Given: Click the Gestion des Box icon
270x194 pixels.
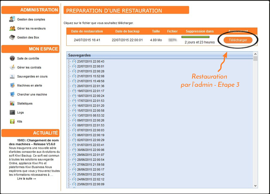Looking at the screenshot, I should point(12,37).
